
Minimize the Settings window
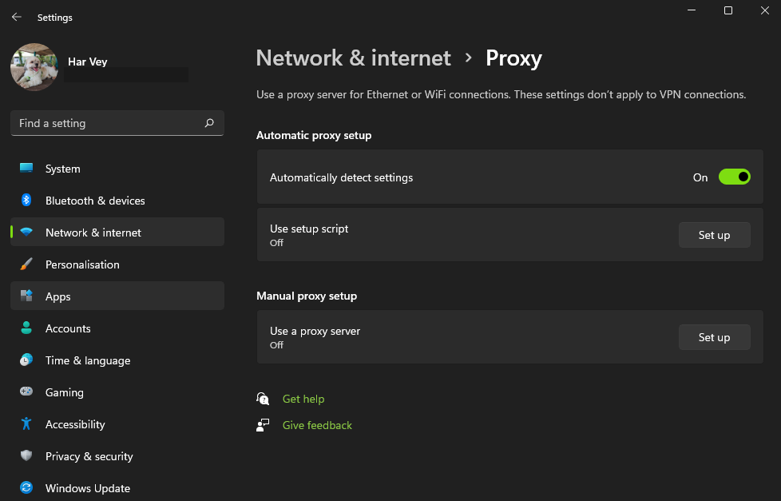click(692, 10)
